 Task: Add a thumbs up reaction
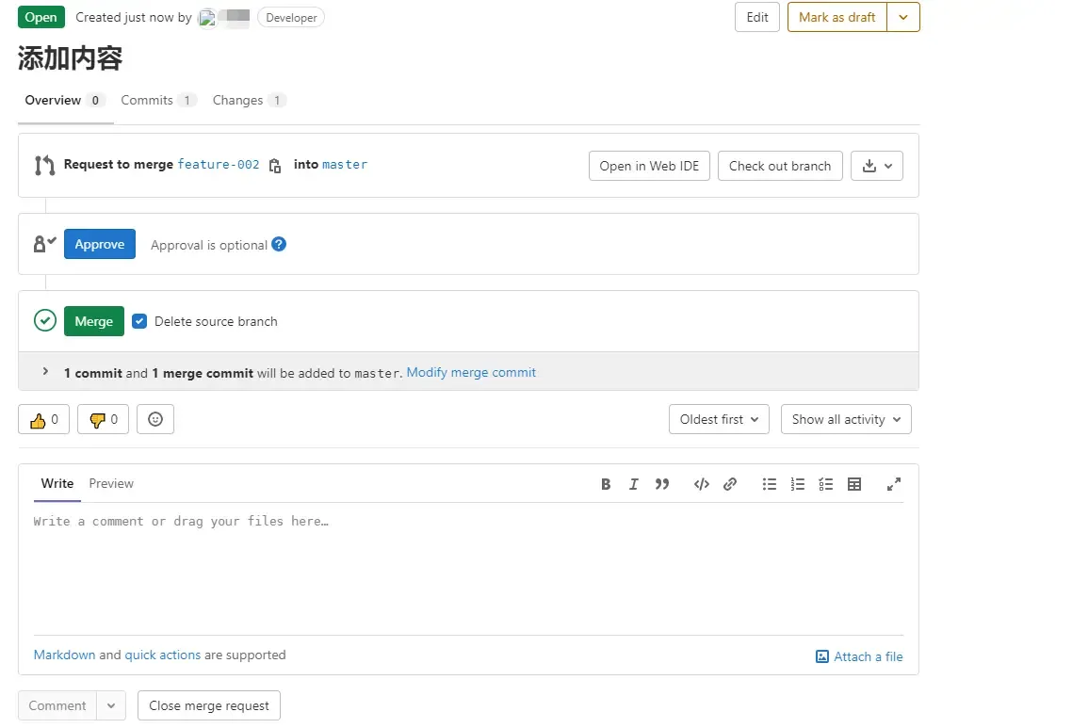click(x=43, y=420)
